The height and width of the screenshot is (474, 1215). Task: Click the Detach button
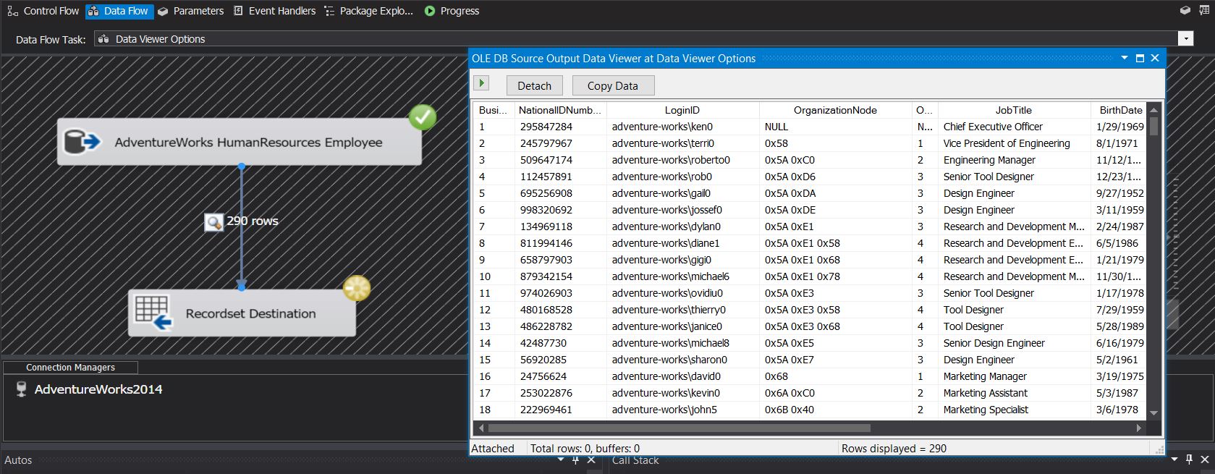click(x=534, y=85)
